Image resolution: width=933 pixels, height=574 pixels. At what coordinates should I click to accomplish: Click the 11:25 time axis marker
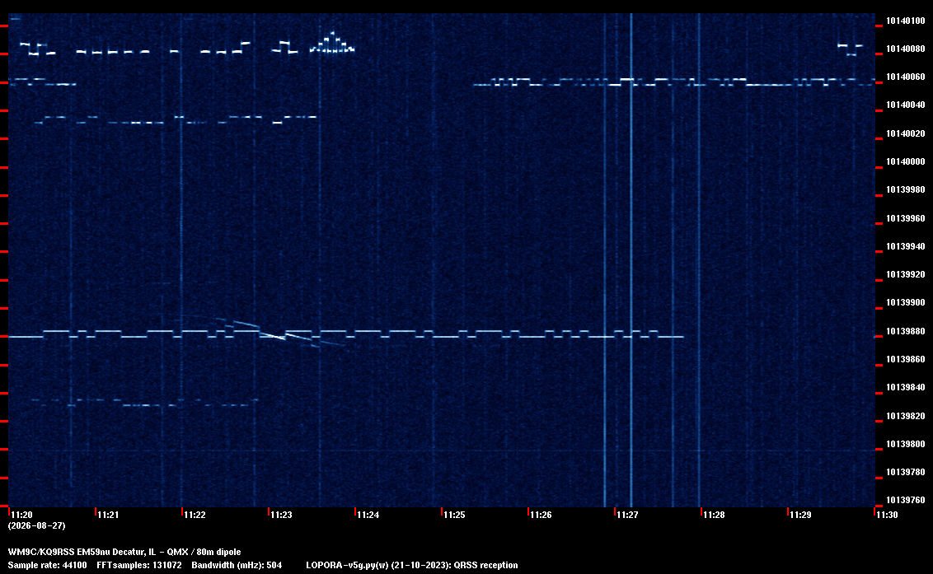tap(454, 515)
